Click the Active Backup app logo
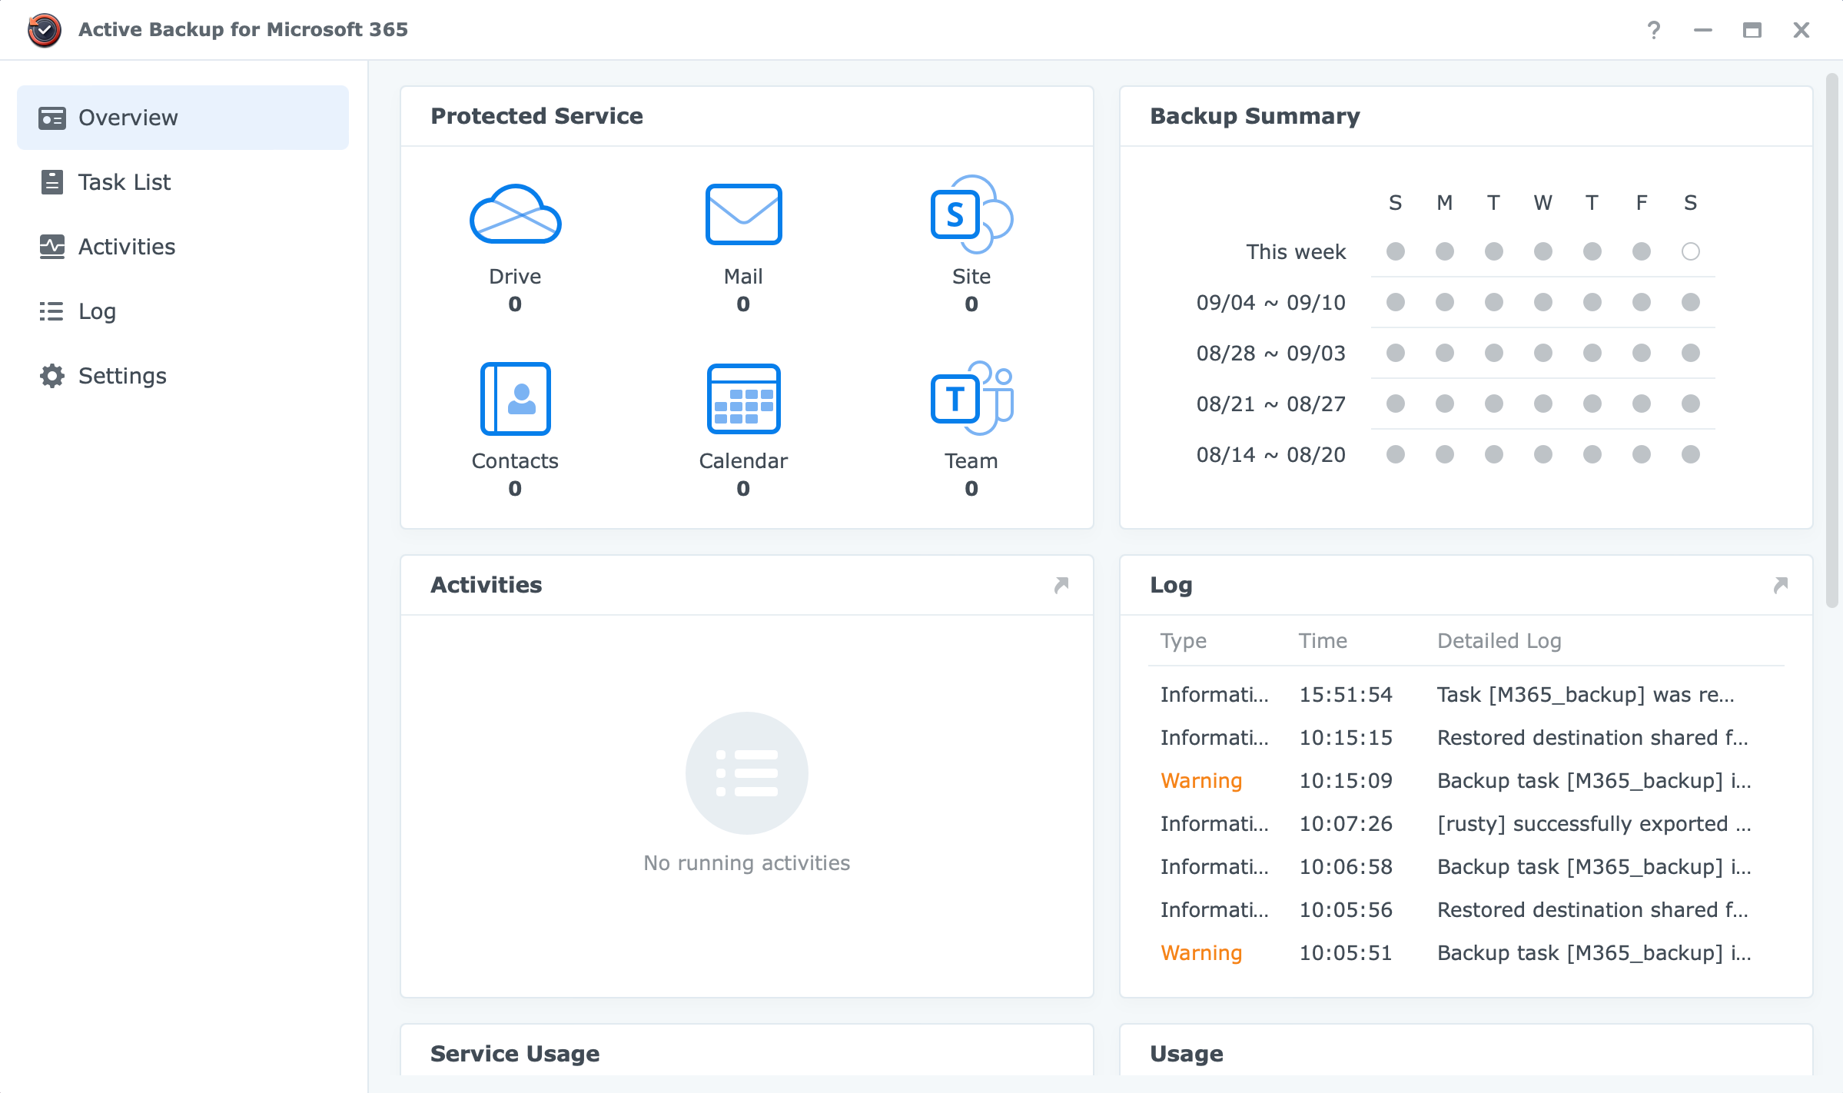The height and width of the screenshot is (1093, 1843). [x=45, y=30]
